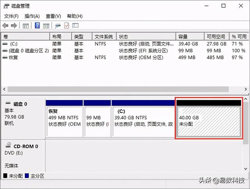The image size is (250, 189).
Task: Open the 操作(A) menu
Action: pos(32,16)
